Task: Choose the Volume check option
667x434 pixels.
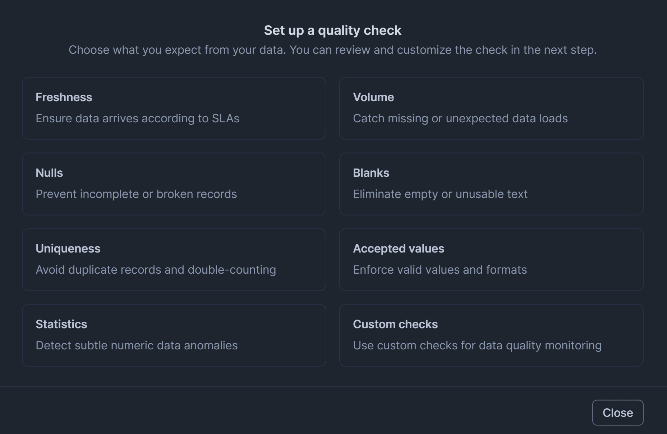Action: pos(491,108)
